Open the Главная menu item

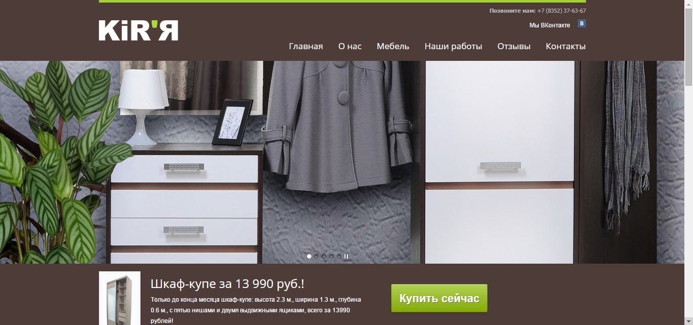306,46
